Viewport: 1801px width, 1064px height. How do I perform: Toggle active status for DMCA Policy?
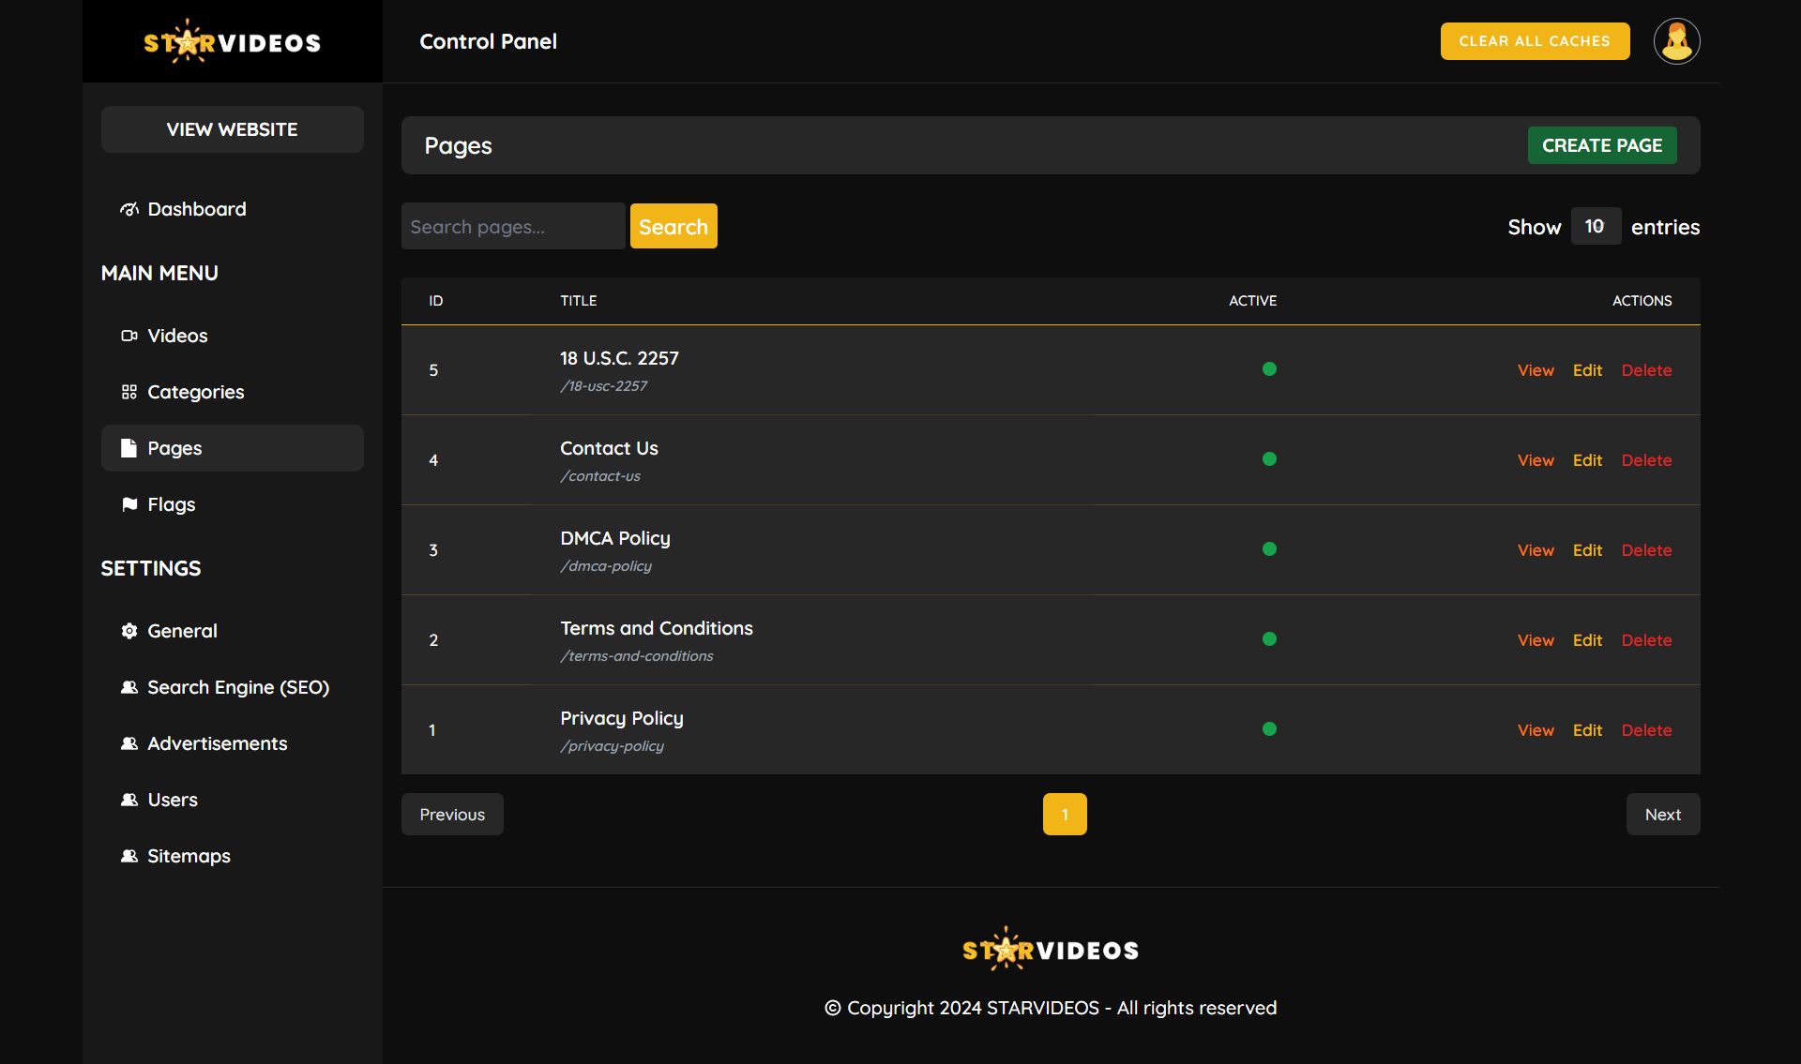[x=1269, y=549]
